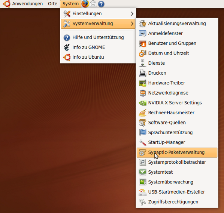This screenshot has height=213, width=224.
Task: Open the mail envelope icon in the panel
Action: click(93, 4)
